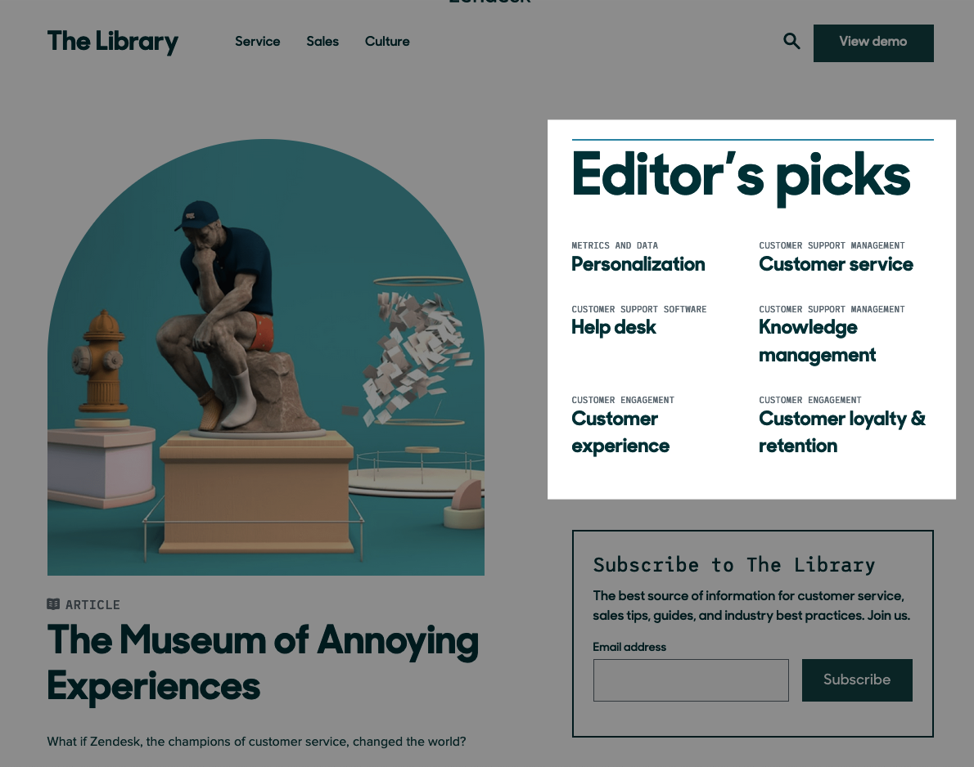Click the METRICS AND DATA label
The width and height of the screenshot is (974, 767).
pos(615,246)
